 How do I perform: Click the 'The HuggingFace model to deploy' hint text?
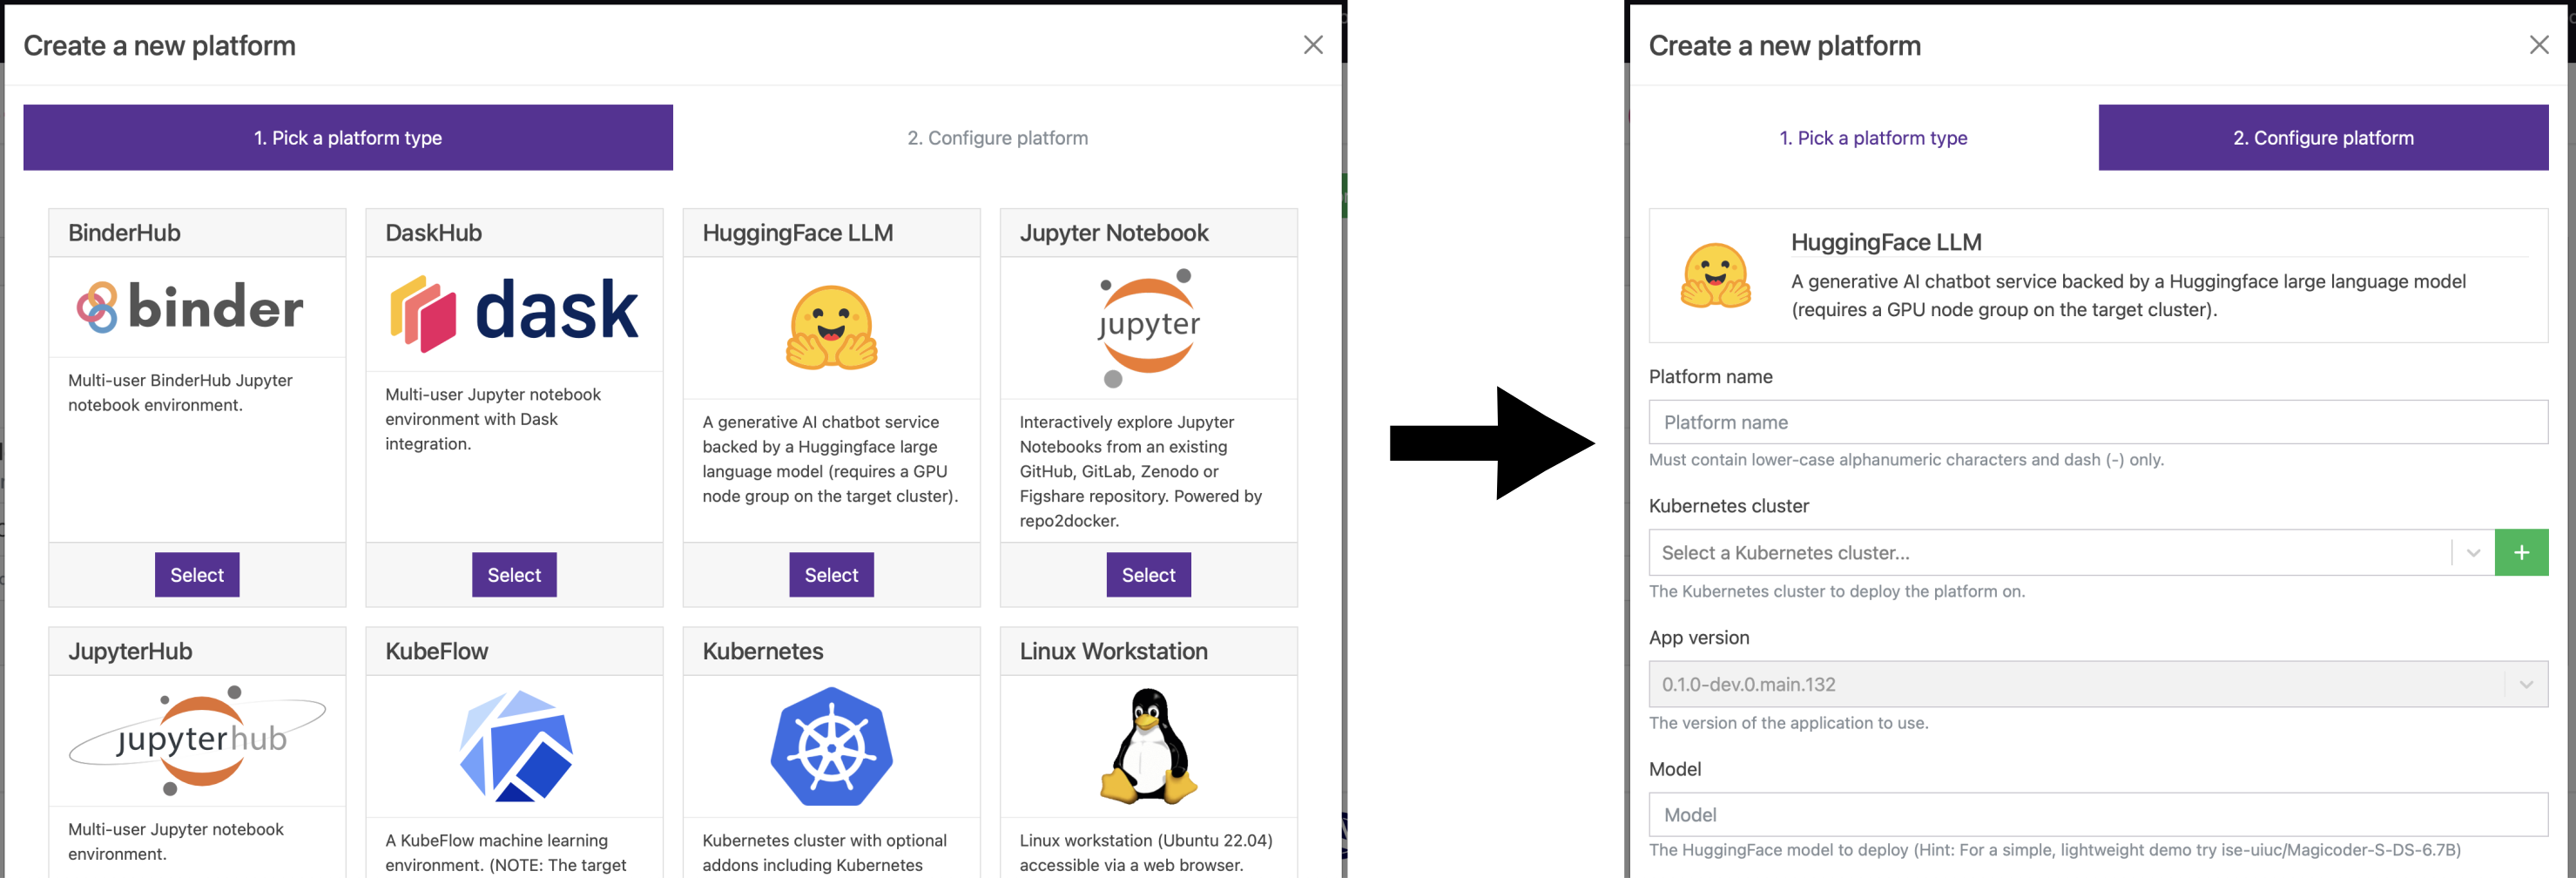pyautogui.click(x=2055, y=850)
